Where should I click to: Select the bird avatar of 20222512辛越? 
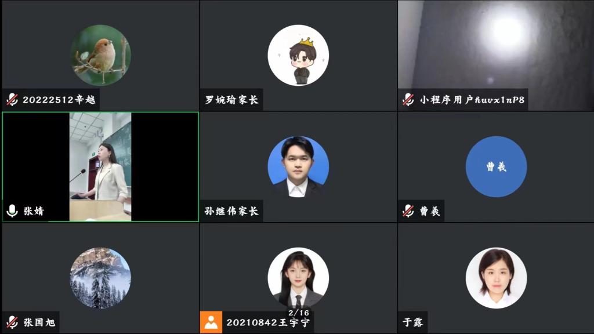pyautogui.click(x=100, y=55)
